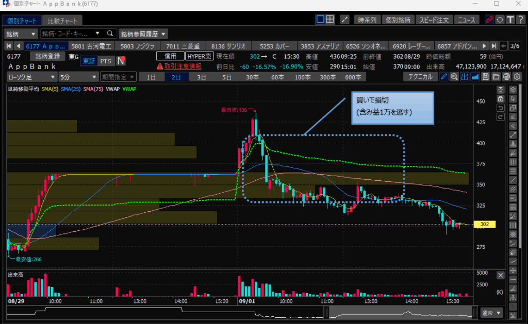Screen dimensions: 528x324
Task: Click the save chart floppy disk icon
Action: click(x=485, y=77)
